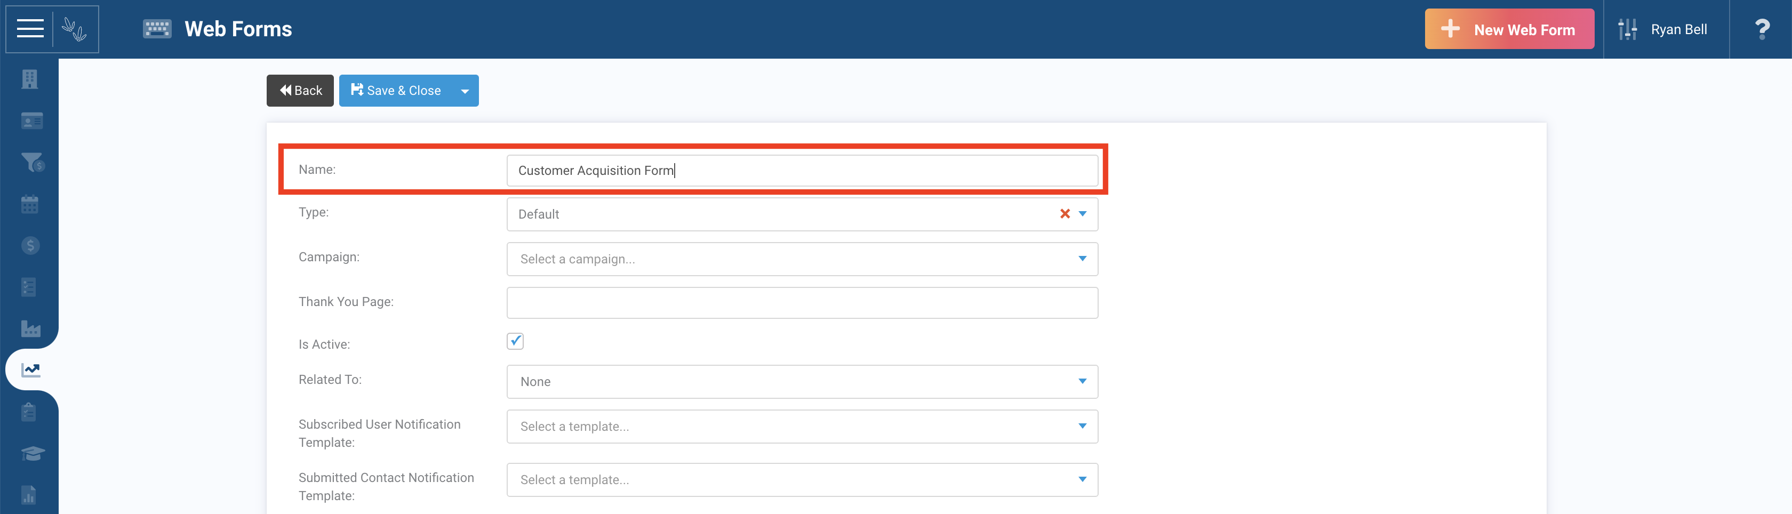Open the clipboard sidebar icon
This screenshot has width=1792, height=514.
(x=28, y=412)
